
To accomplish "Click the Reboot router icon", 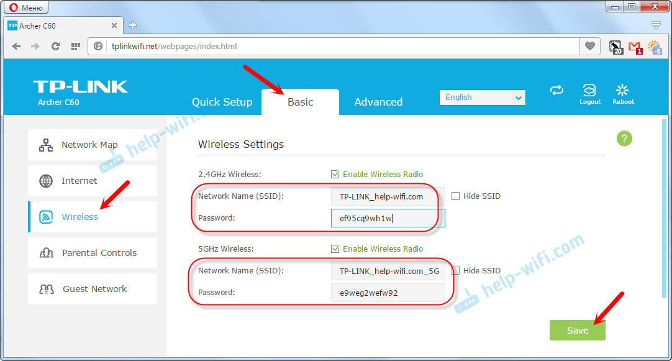I will point(622,91).
